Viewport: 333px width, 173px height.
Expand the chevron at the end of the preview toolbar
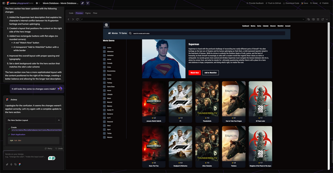(x=327, y=19)
